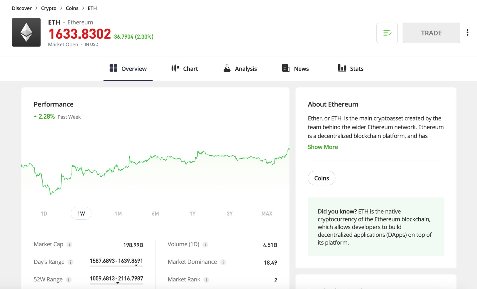Open the three-dot more options menu
This screenshot has width=477, height=289.
coord(467,32)
